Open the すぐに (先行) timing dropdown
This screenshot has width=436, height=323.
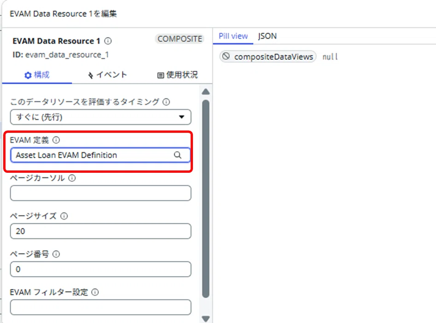(x=101, y=117)
